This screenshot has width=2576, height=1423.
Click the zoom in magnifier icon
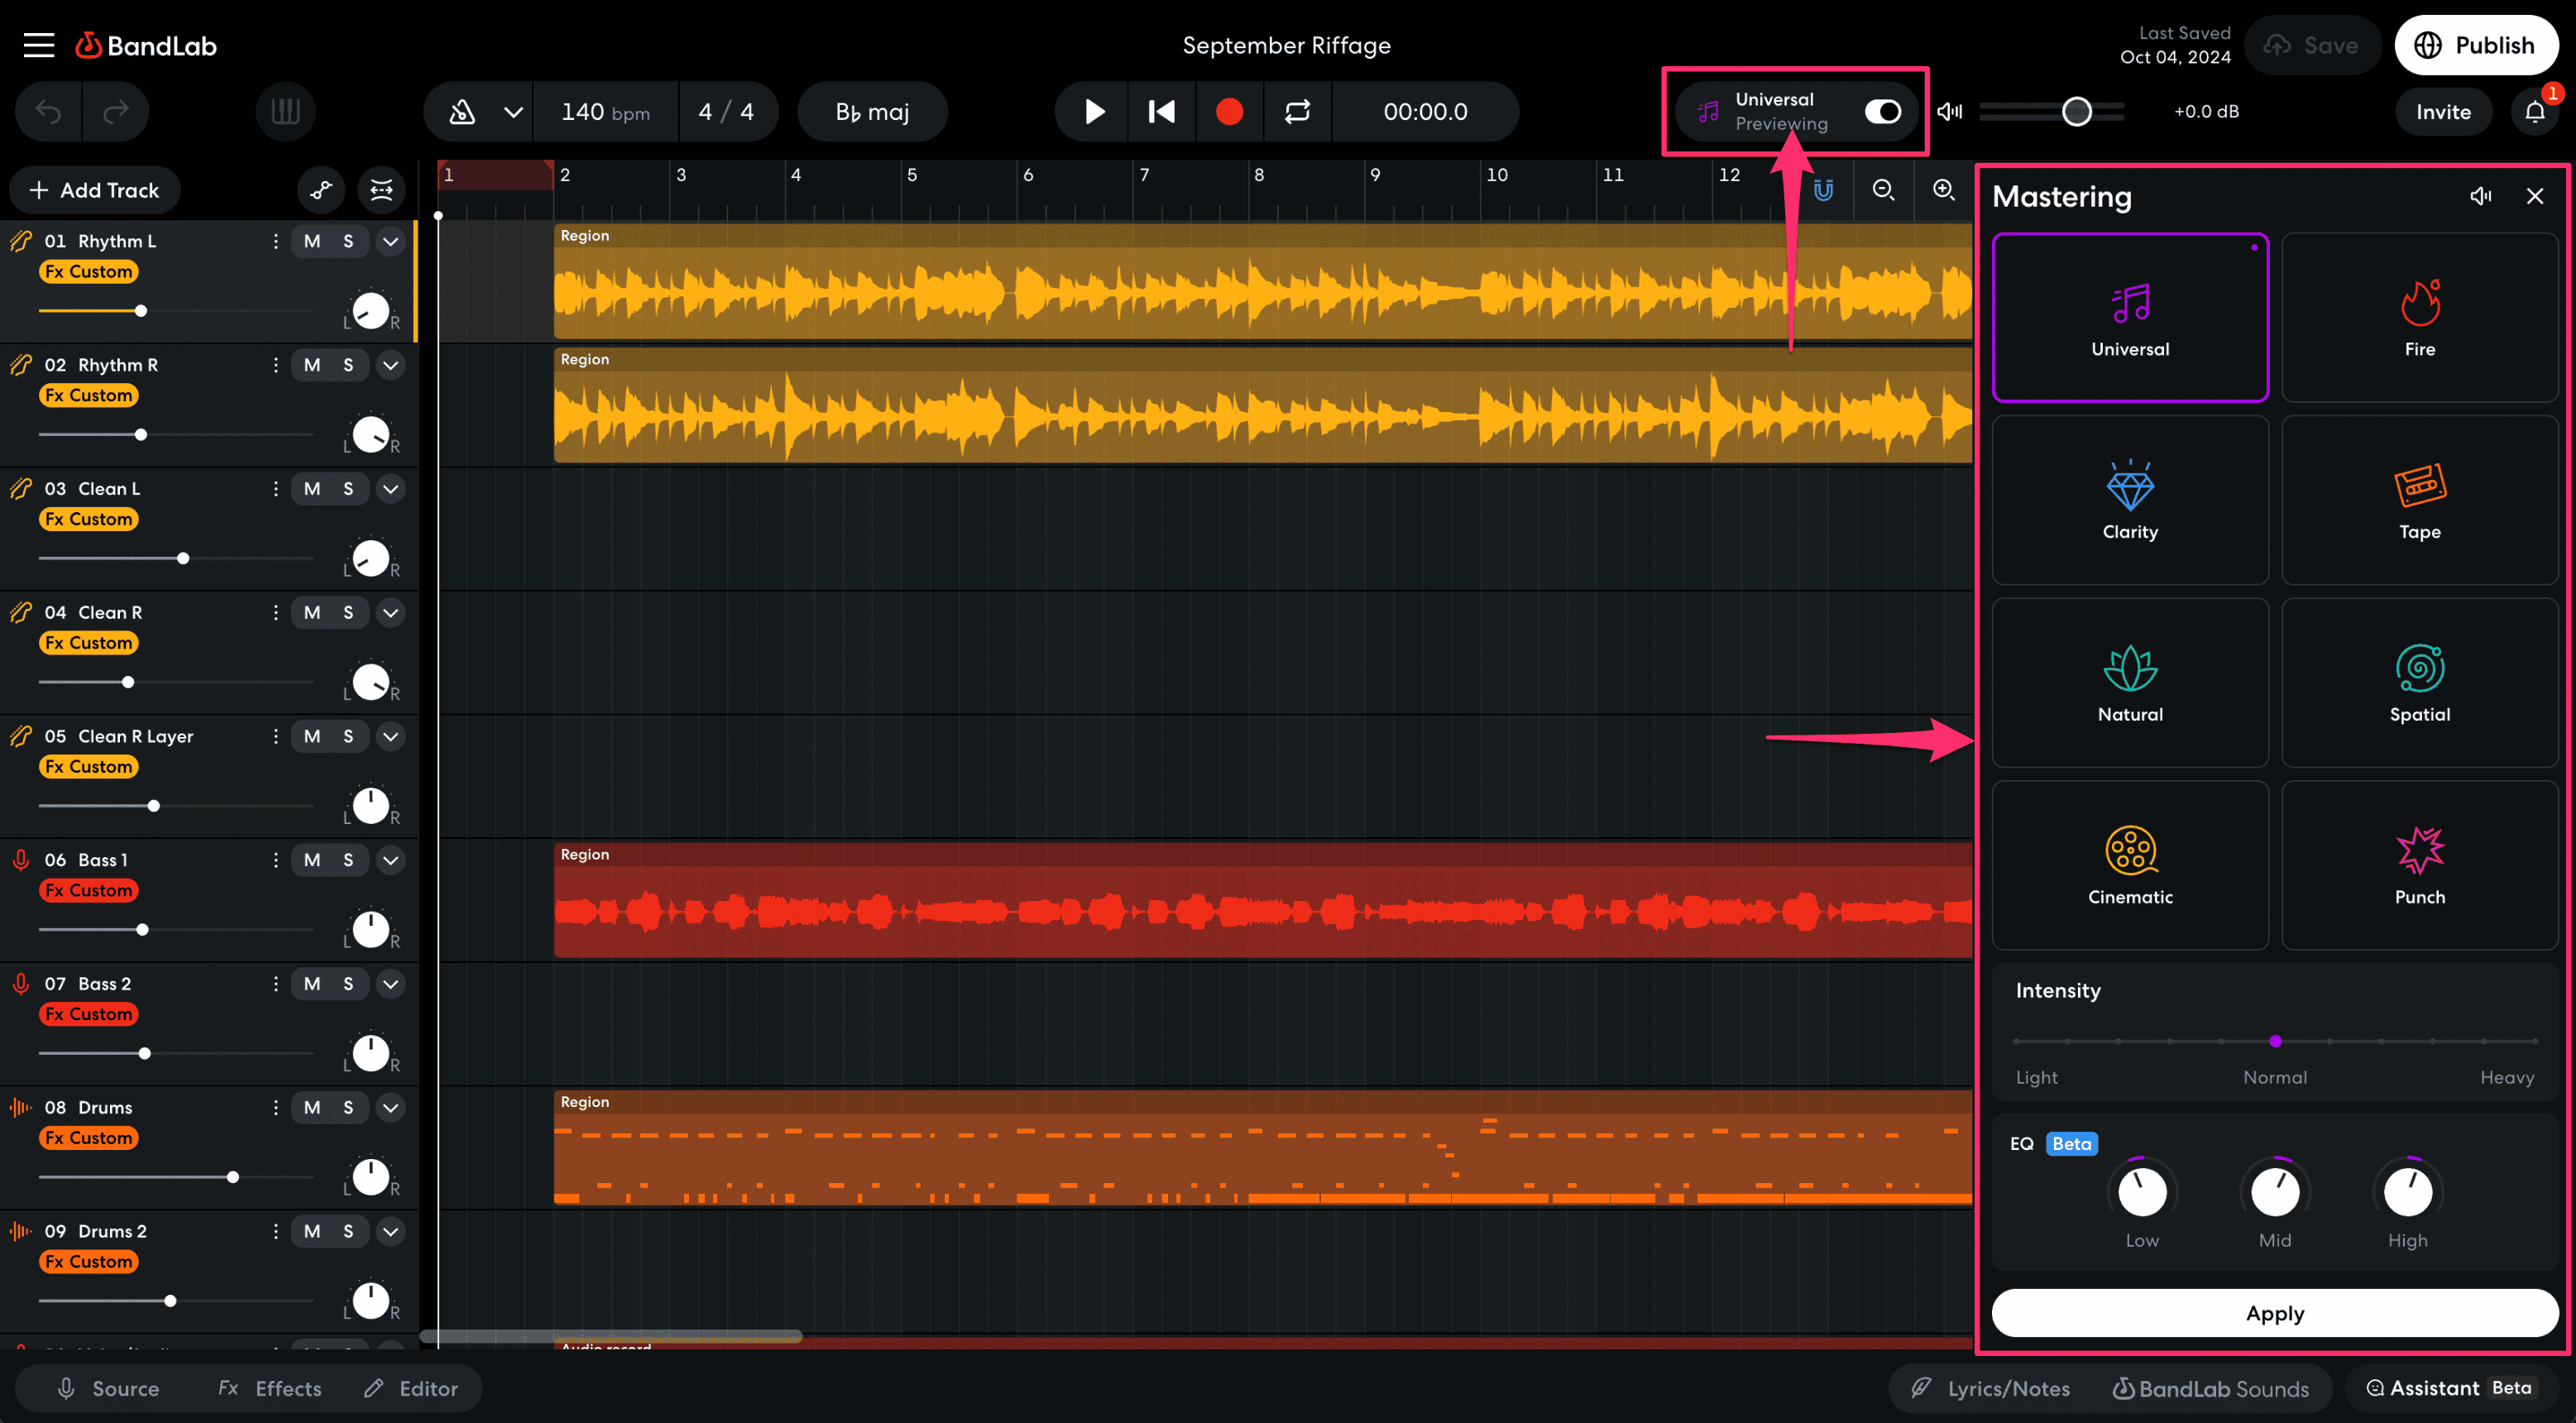tap(1943, 190)
